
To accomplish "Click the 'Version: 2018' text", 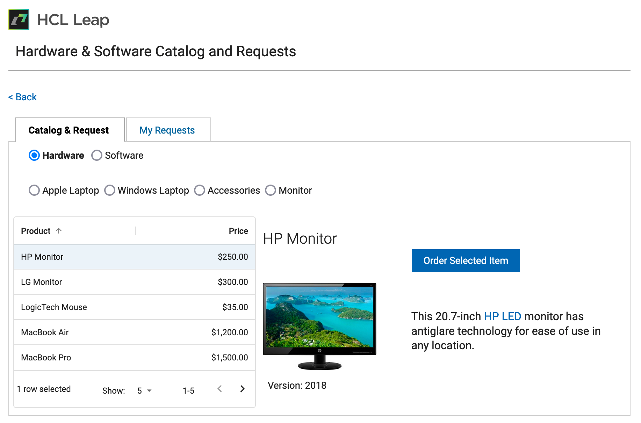I will tap(297, 385).
